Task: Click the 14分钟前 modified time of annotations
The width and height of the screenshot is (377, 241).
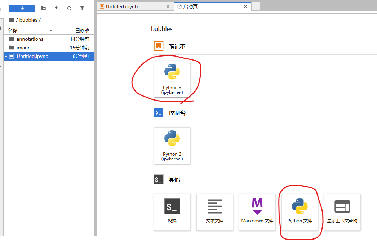Action: pos(80,39)
